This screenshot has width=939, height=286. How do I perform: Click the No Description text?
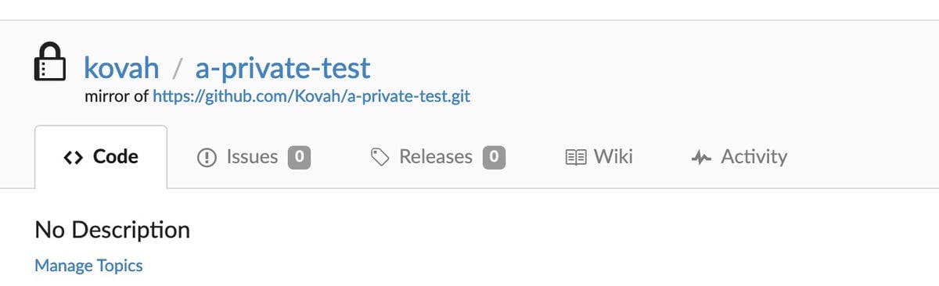tap(113, 231)
